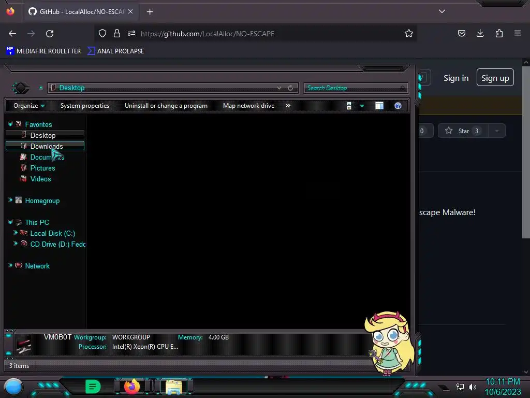Star the NO-ESCAPE repository
The image size is (530, 398).
pos(462,131)
